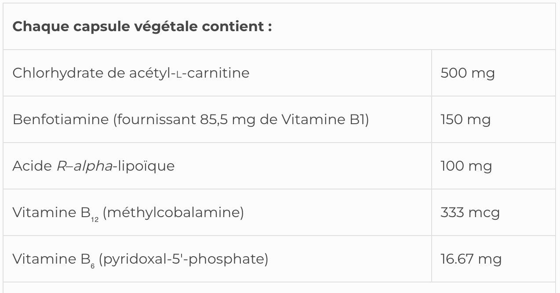This screenshot has height=293, width=560.
Task: Click the word 'Acide' in third row
Action: click(32, 166)
